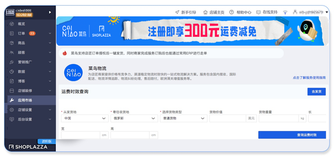Open the 寄往收货地 dropdown showing 俄罗斯
The image size is (335, 156).
(134, 118)
